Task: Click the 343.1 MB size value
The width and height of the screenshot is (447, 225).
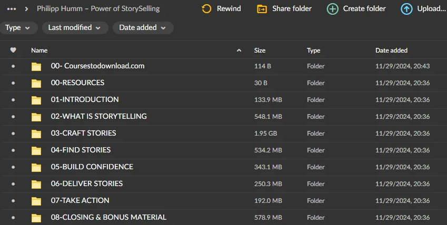Action: point(268,167)
